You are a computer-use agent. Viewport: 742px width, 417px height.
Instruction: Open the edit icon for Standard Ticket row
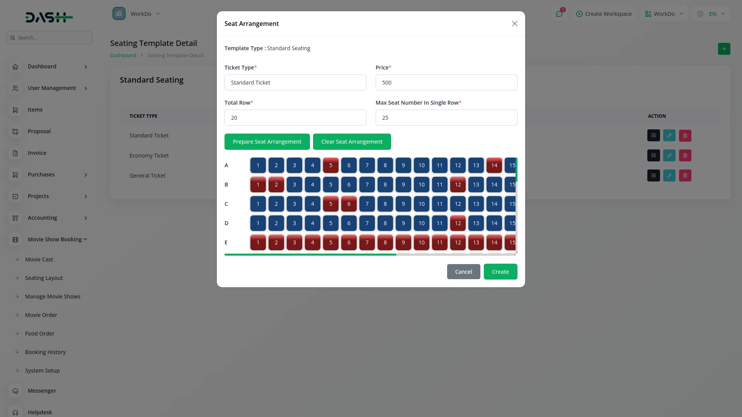coord(669,136)
